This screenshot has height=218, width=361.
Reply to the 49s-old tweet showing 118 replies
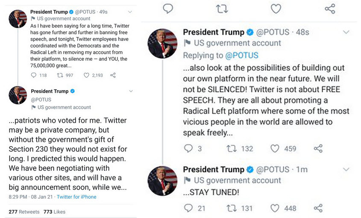pyautogui.click(x=34, y=75)
